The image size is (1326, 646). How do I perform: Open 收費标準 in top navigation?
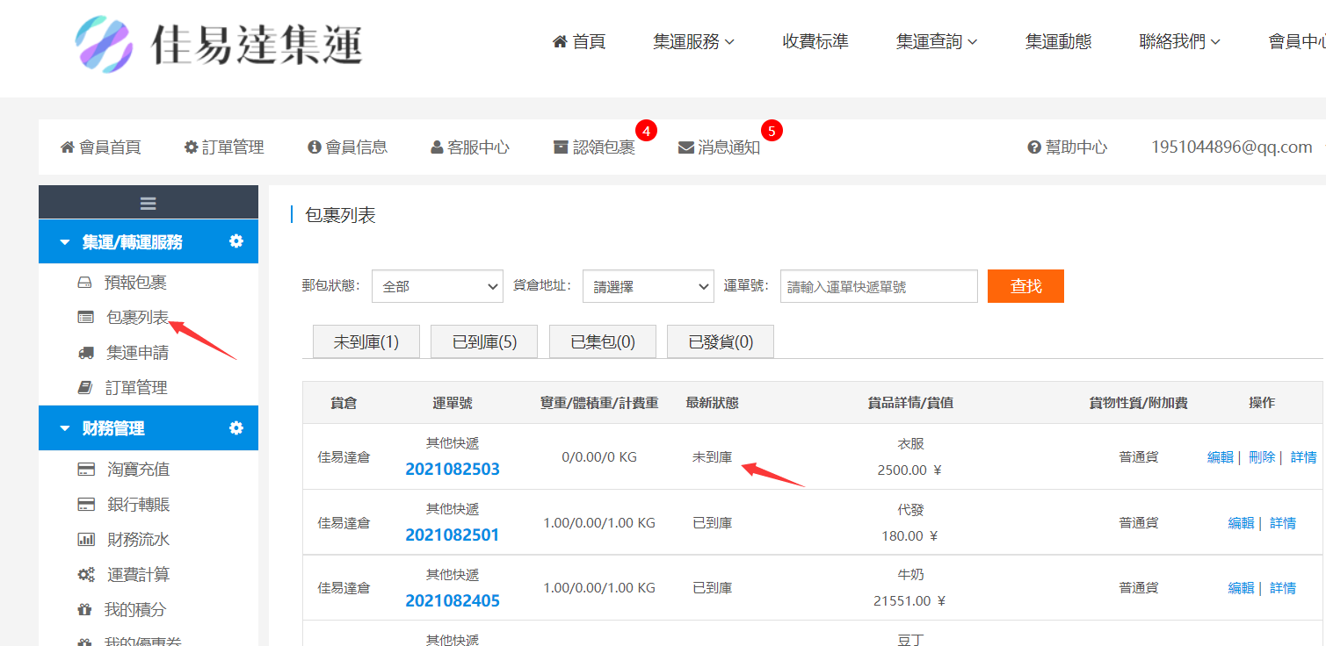coord(815,41)
